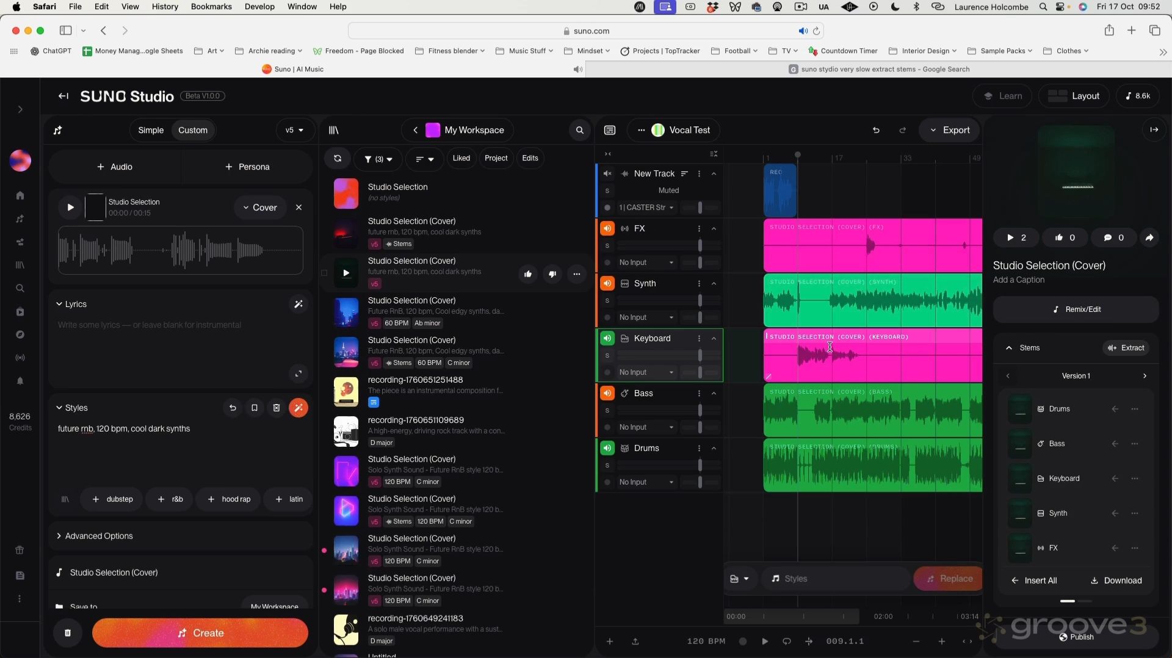Click the Drums track volume slider
Image resolution: width=1172 pixels, height=658 pixels.
click(659, 465)
